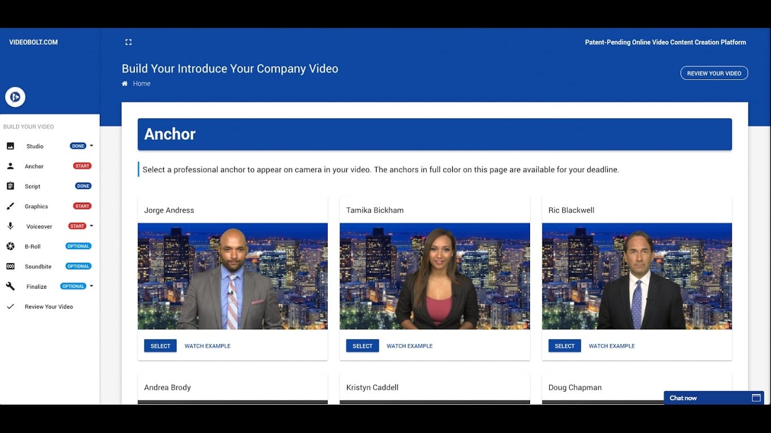Open Review Your Video sidebar item
The height and width of the screenshot is (433, 771).
[x=50, y=306]
